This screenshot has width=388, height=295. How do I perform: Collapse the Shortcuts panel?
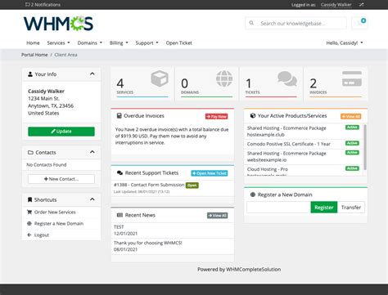tap(92, 199)
